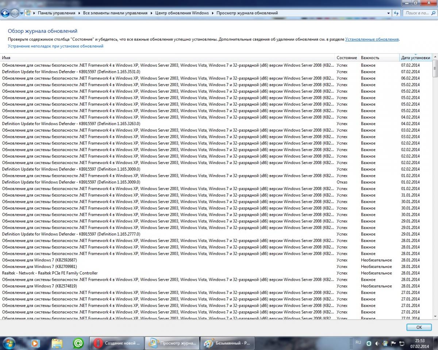Image resolution: width=438 pixels, height=350 pixels.
Task: Click taskbar button 'Просмотр журна...'
Action: click(172, 343)
